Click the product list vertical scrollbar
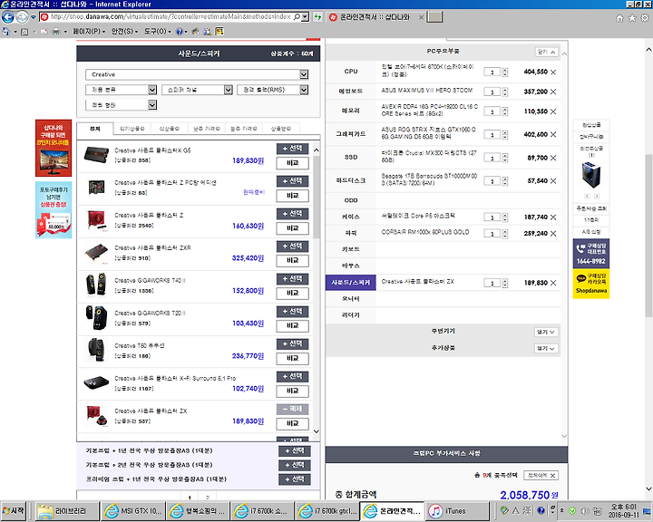This screenshot has height=522, width=653. point(317,196)
